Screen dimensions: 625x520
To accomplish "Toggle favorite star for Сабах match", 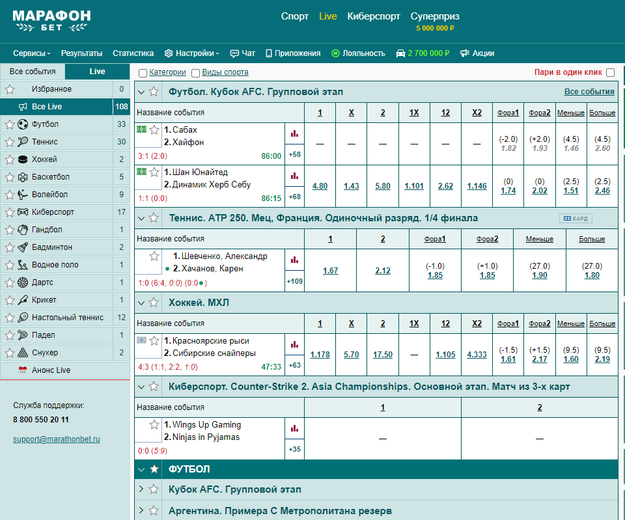I will coord(154,130).
